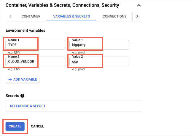This screenshot has height=136, width=191.
Task: Click the plus icon beside ADD VARIABLE
Action: [x=10, y=79]
